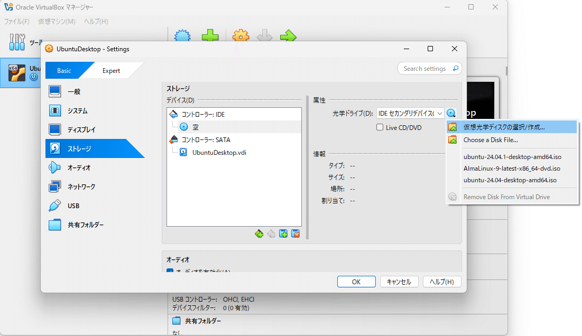Screen dimensions: 582x336
Task: Focus the Search settings input field
Action: (x=425, y=69)
